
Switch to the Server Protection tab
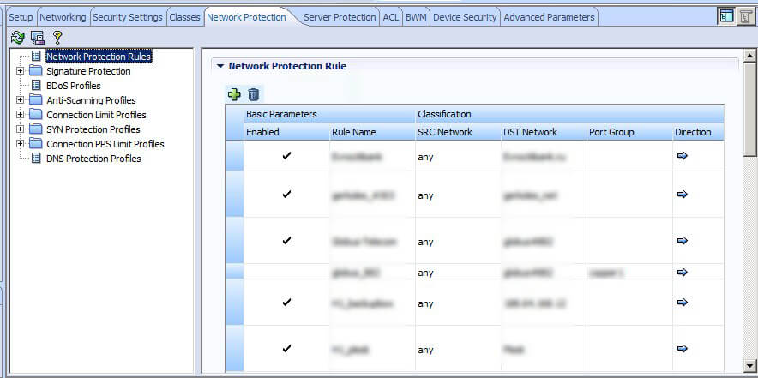(339, 17)
